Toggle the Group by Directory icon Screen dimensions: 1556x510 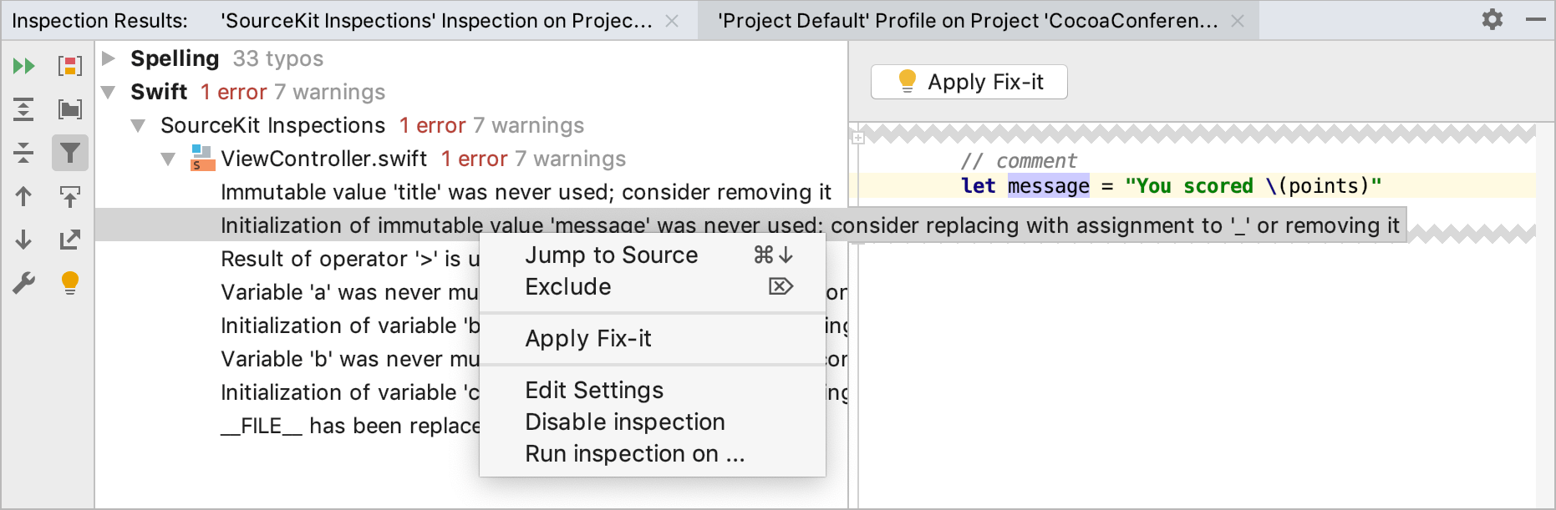(x=70, y=109)
